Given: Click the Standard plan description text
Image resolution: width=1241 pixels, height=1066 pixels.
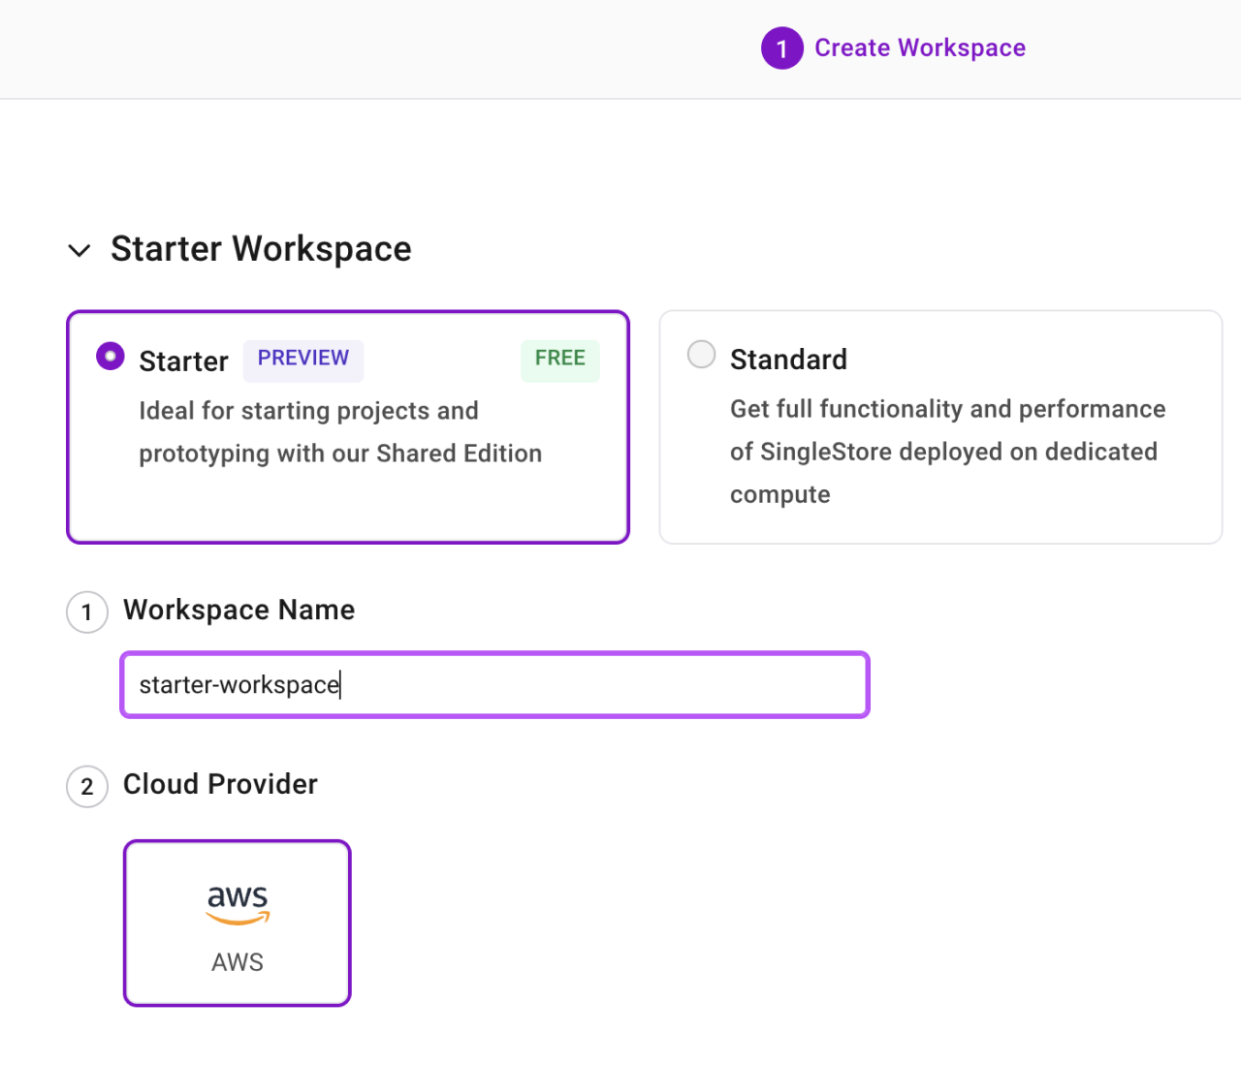Looking at the screenshot, I should [946, 451].
